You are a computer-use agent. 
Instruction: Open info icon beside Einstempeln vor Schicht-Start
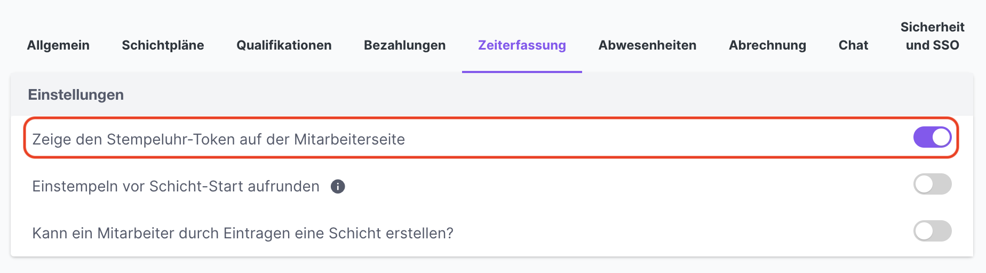pos(338,187)
